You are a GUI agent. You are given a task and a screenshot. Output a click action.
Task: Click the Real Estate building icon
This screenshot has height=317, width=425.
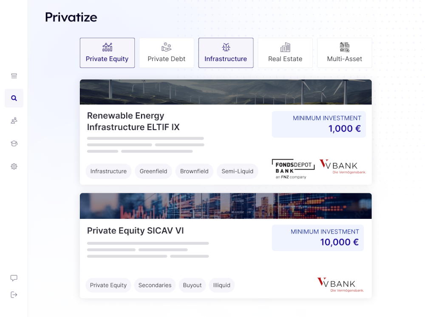click(285, 47)
